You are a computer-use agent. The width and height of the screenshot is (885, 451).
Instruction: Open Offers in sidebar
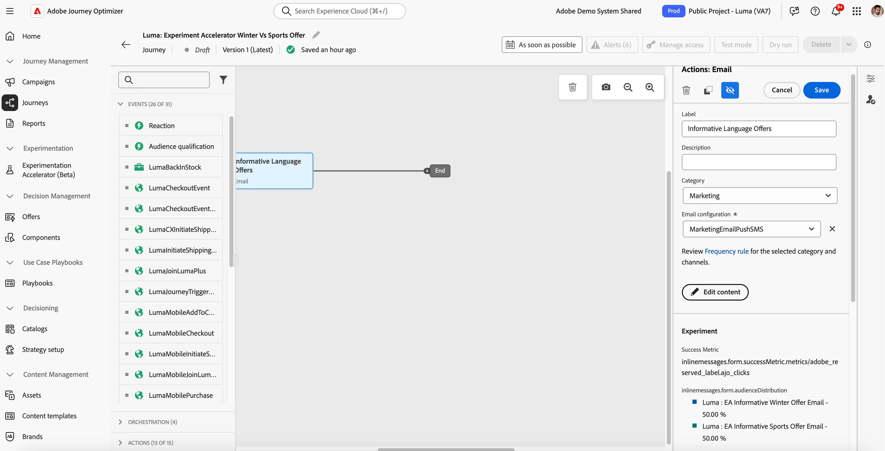31,217
